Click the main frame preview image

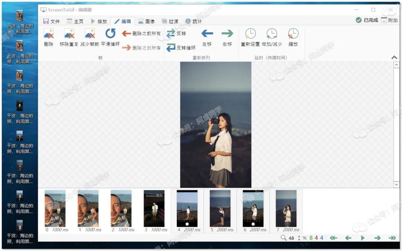[x=216, y=125]
